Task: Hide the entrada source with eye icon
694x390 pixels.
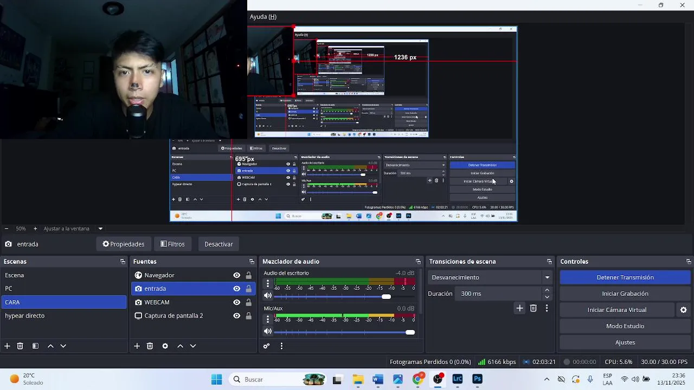Action: click(236, 289)
